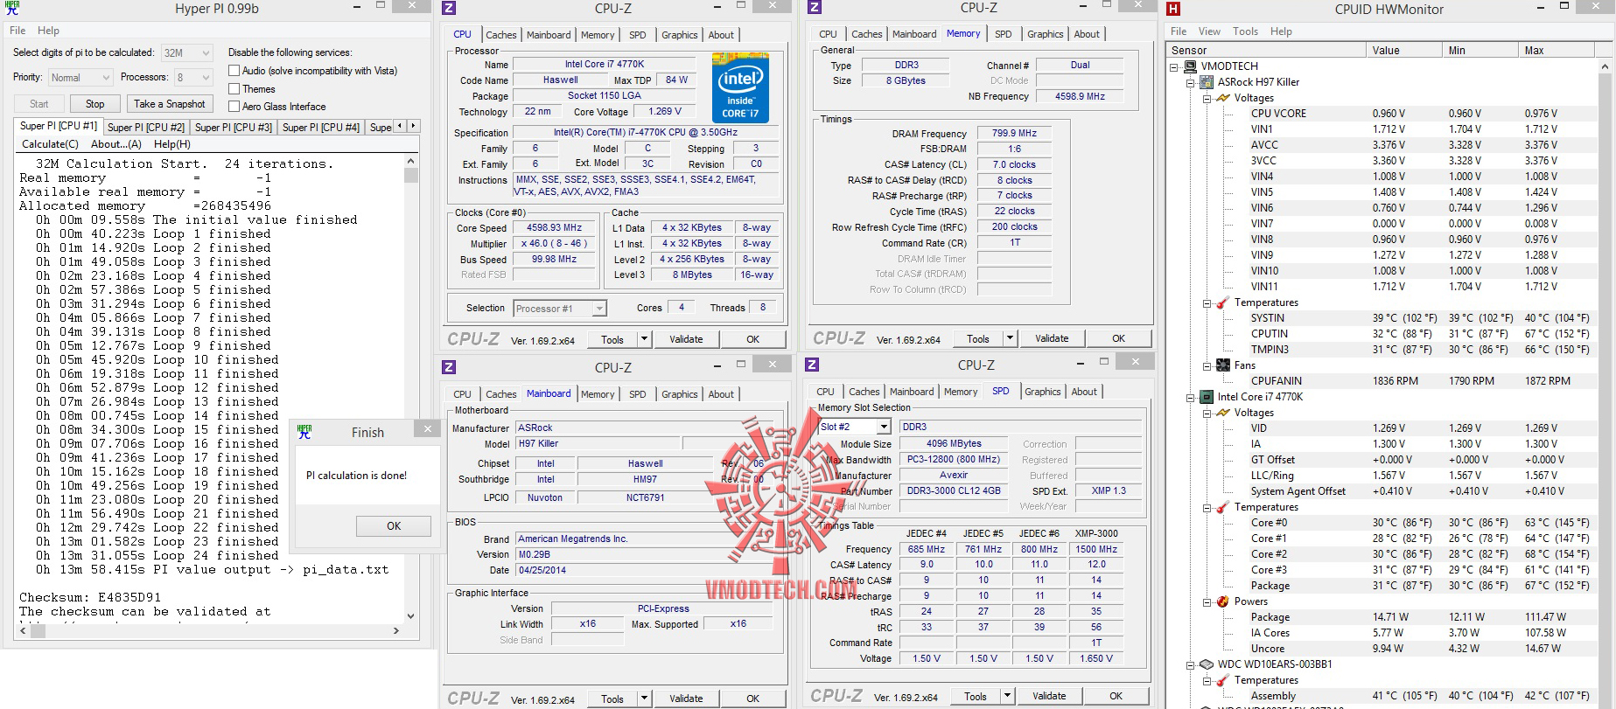1616x709 pixels.
Task: Open the SPD tab in the CPU tab window
Action: [638, 35]
